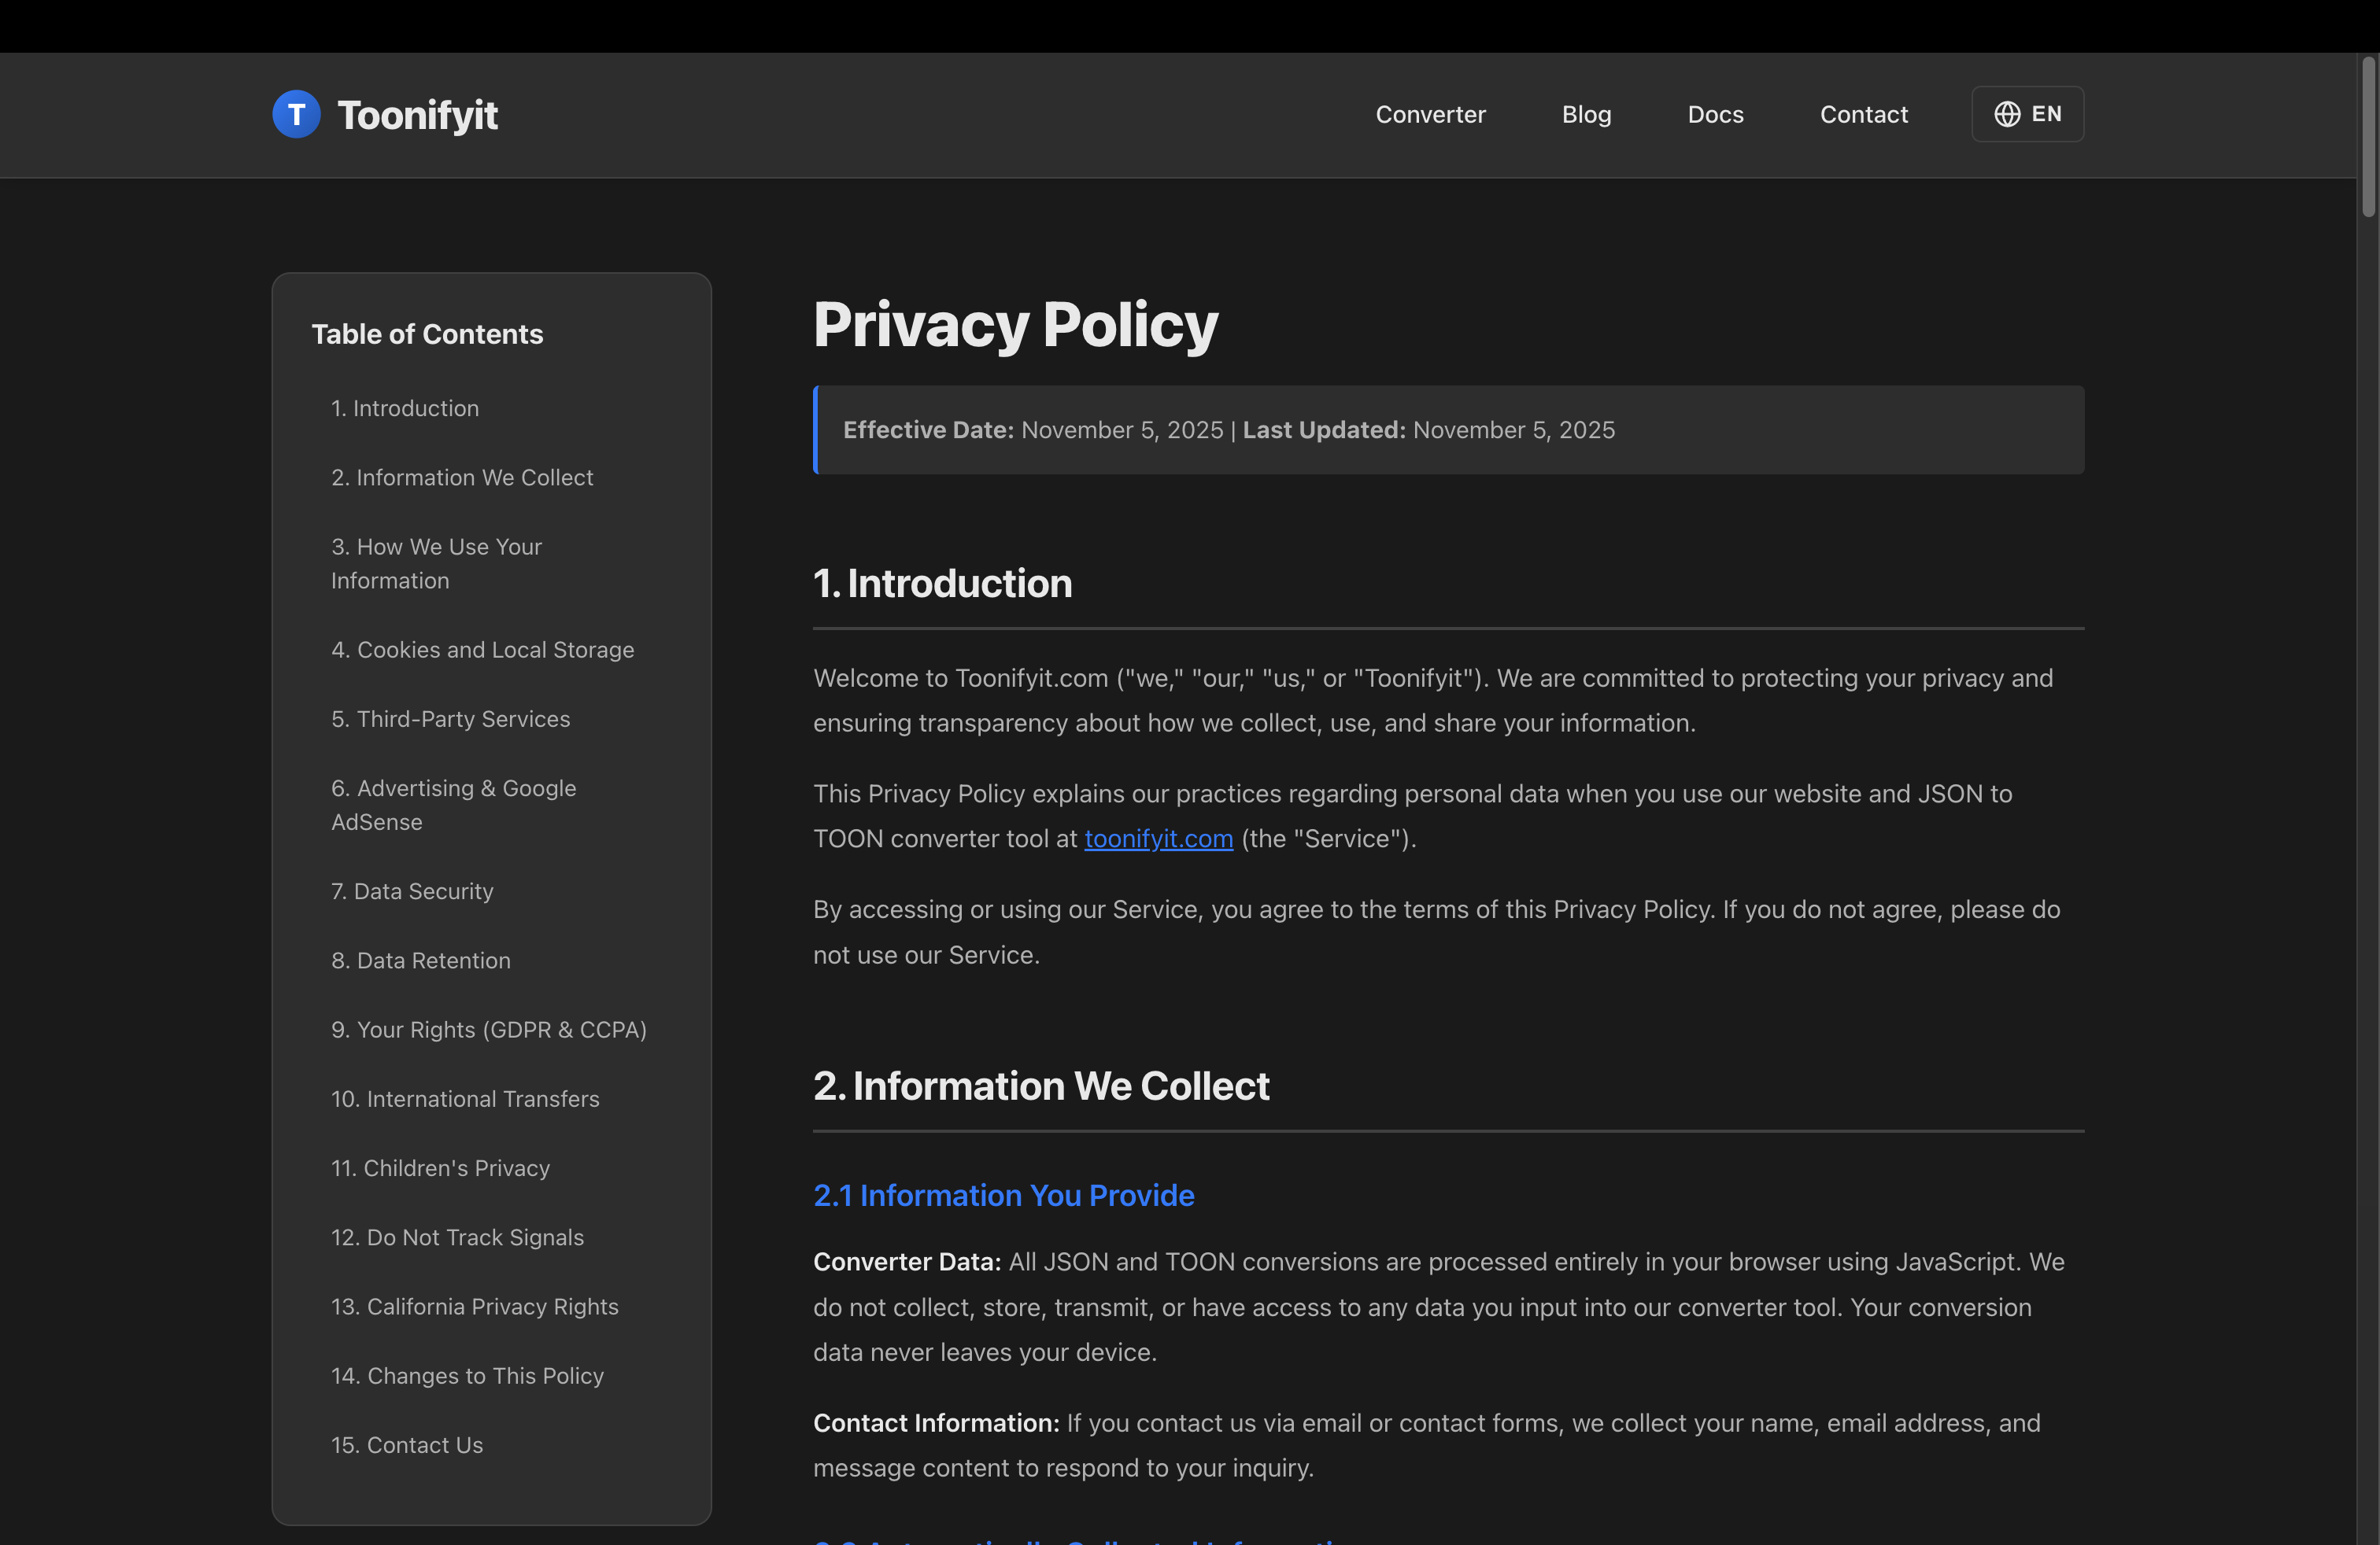Open the Blog section
This screenshot has height=1545, width=2380.
[x=1586, y=114]
